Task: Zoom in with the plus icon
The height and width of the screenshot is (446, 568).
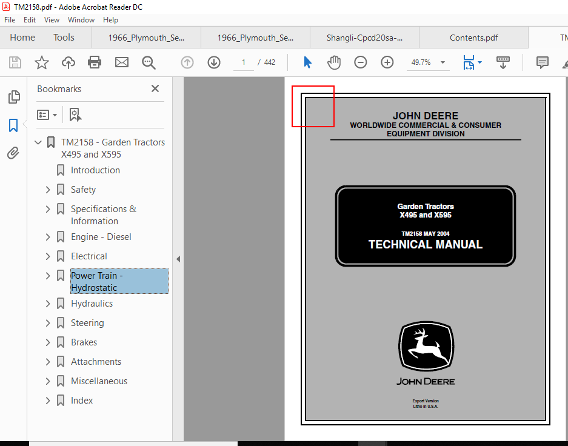Action: (387, 62)
